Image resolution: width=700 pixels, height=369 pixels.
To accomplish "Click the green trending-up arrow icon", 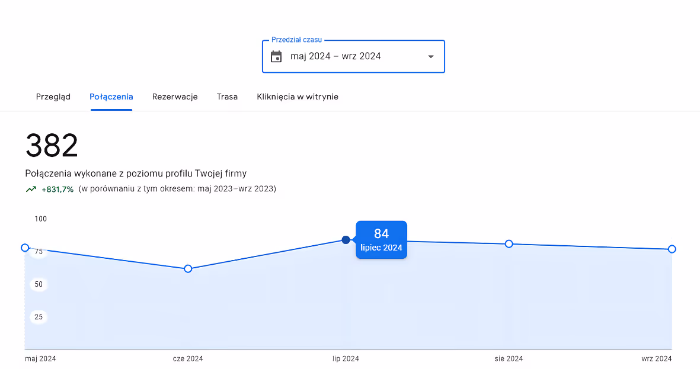I will tap(31, 189).
